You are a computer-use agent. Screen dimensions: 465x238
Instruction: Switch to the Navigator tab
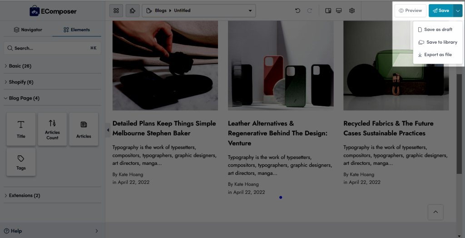coord(28,30)
